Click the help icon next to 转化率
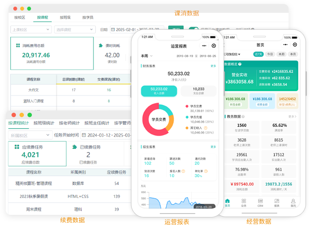310x225 pixels. [x=206, y=171]
